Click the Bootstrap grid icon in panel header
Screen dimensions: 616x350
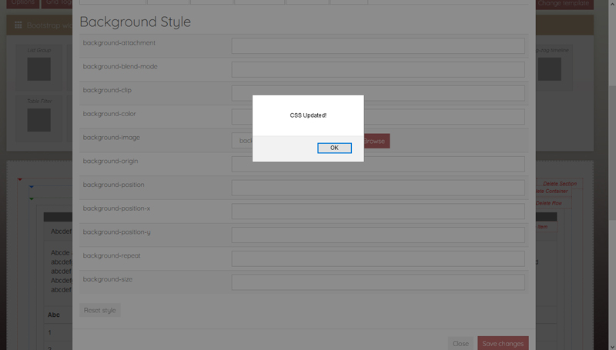(18, 25)
